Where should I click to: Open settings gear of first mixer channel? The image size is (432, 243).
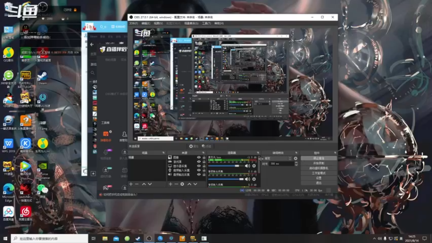[254, 166]
